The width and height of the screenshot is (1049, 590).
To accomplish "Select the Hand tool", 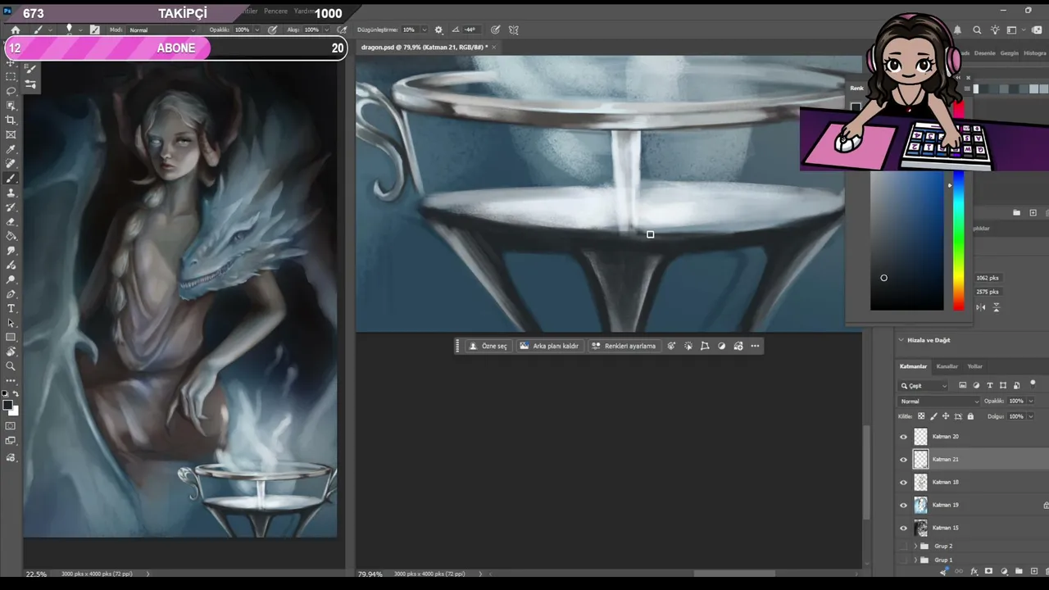I will coord(11,352).
